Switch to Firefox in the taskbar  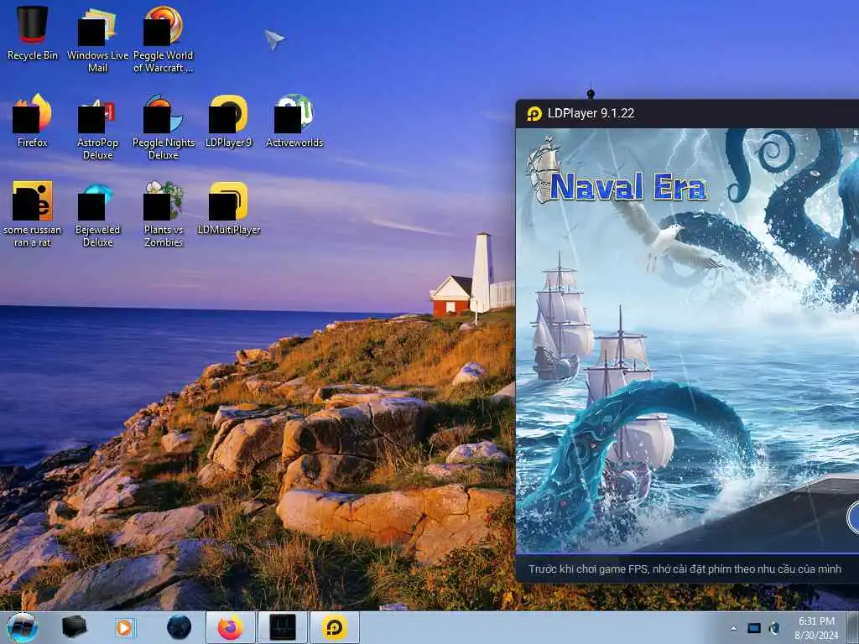[231, 627]
